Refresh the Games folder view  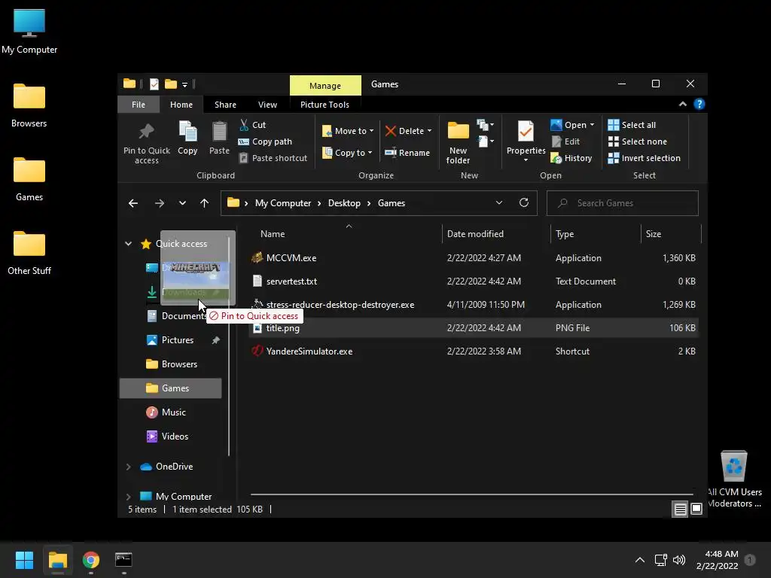pyautogui.click(x=524, y=202)
